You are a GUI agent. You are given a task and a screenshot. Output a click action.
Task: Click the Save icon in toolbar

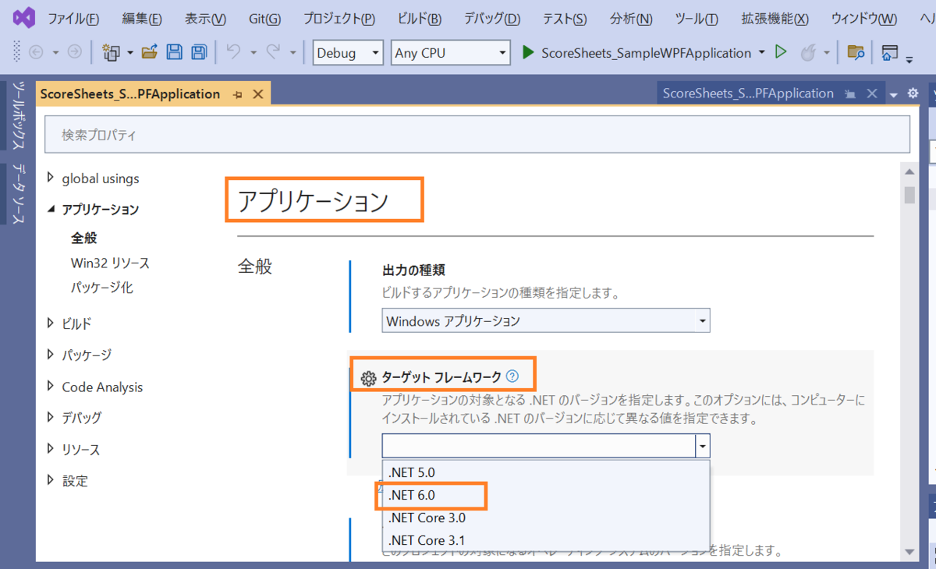(x=175, y=52)
